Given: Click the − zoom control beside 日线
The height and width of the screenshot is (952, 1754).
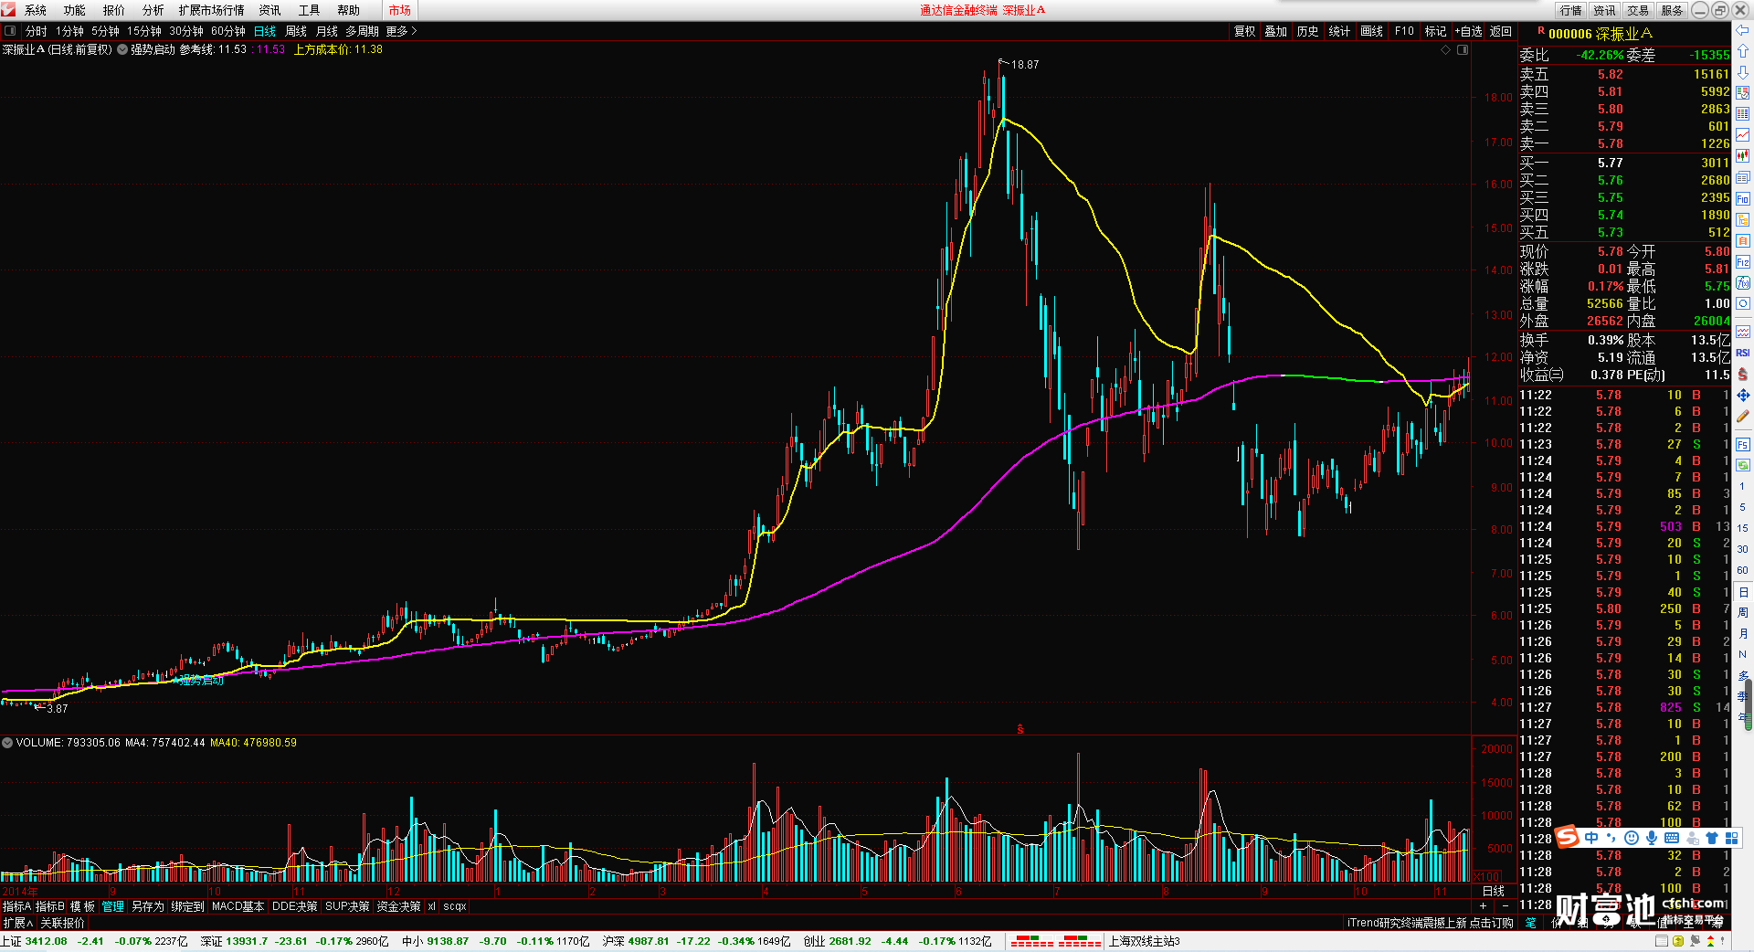Looking at the screenshot, I should click(1506, 905).
